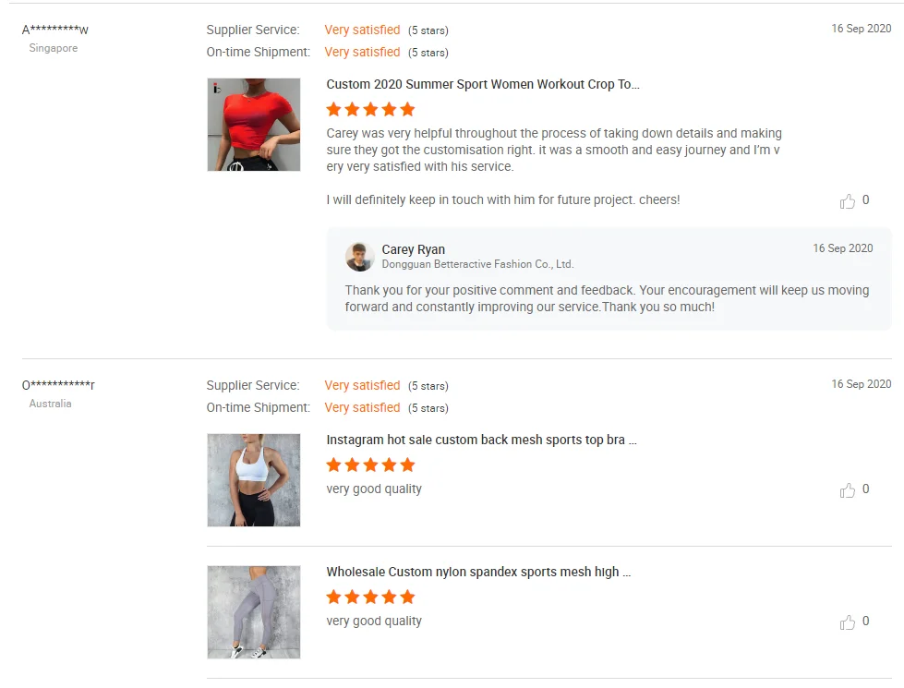
Task: Click the five-star rating under the Crop Top title
Action: pos(370,109)
